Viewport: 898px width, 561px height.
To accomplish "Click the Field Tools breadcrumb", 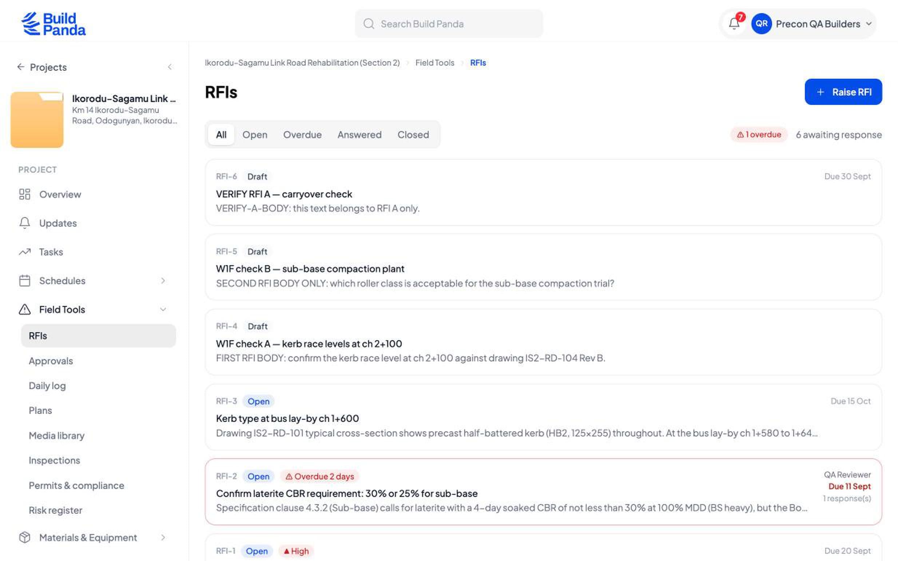I will (x=434, y=63).
